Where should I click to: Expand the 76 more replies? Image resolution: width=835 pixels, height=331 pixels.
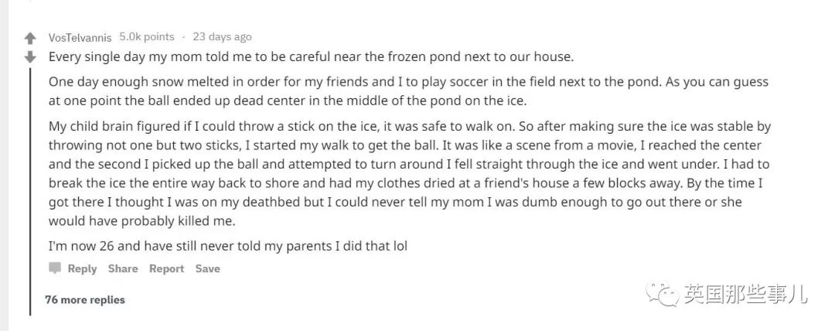(x=85, y=299)
